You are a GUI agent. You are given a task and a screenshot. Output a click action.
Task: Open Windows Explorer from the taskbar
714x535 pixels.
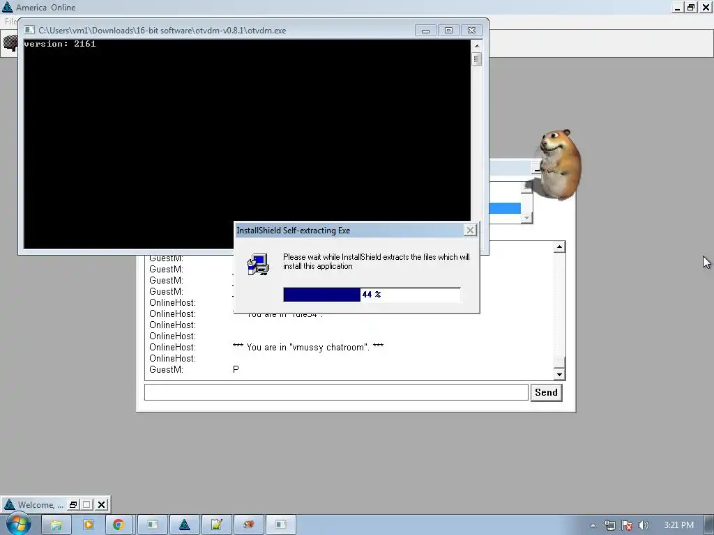click(56, 525)
